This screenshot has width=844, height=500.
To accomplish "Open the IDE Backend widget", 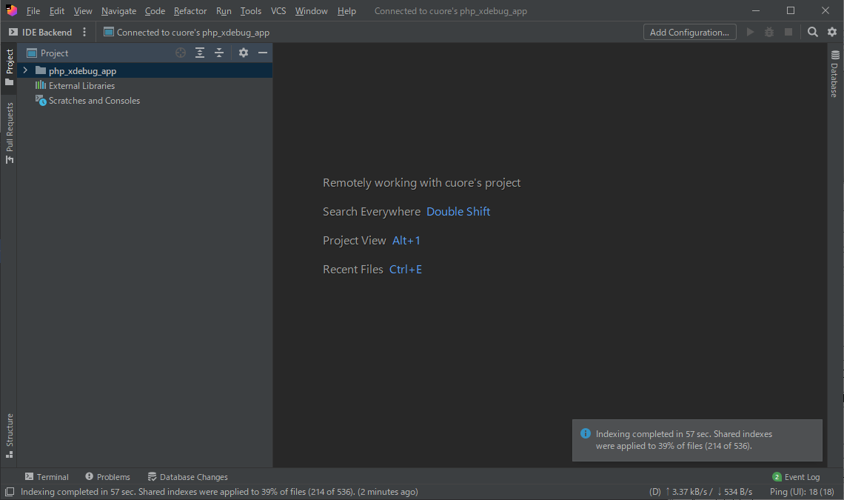I will [x=41, y=32].
